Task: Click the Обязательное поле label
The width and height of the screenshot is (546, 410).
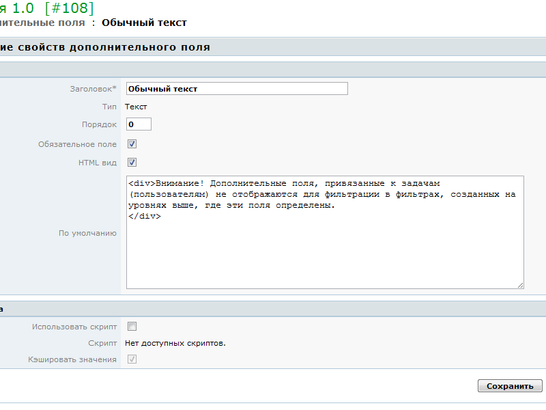Action: [x=77, y=144]
